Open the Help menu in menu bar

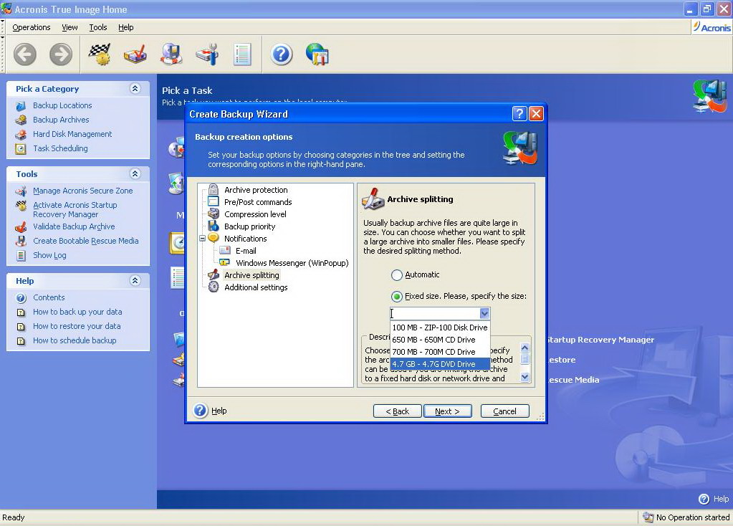[126, 27]
